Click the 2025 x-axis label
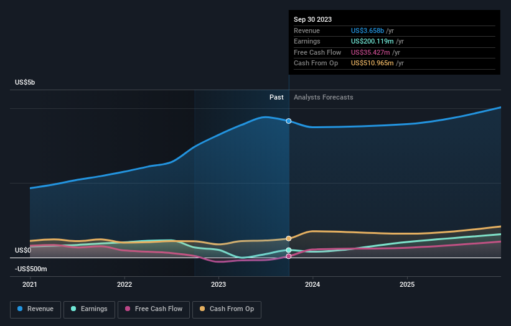The height and width of the screenshot is (326, 511). 407,285
